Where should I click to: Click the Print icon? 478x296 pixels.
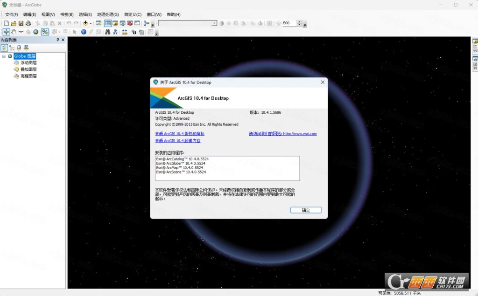pyautogui.click(x=28, y=23)
